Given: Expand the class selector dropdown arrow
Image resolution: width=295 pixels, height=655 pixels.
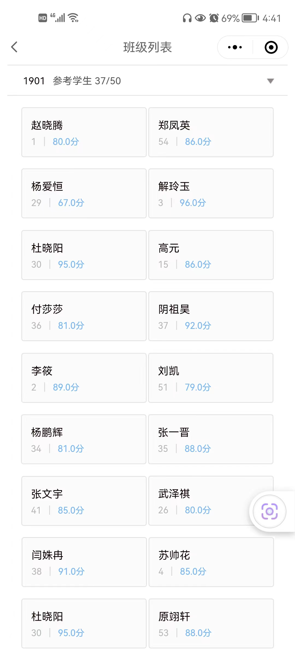Looking at the screenshot, I should (x=270, y=81).
